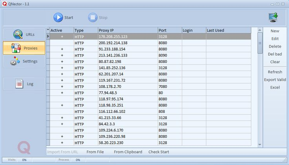Select proxy IP 80.87.82.198
Image resolution: width=289 pixels, height=165 pixels.
[x=110, y=62]
